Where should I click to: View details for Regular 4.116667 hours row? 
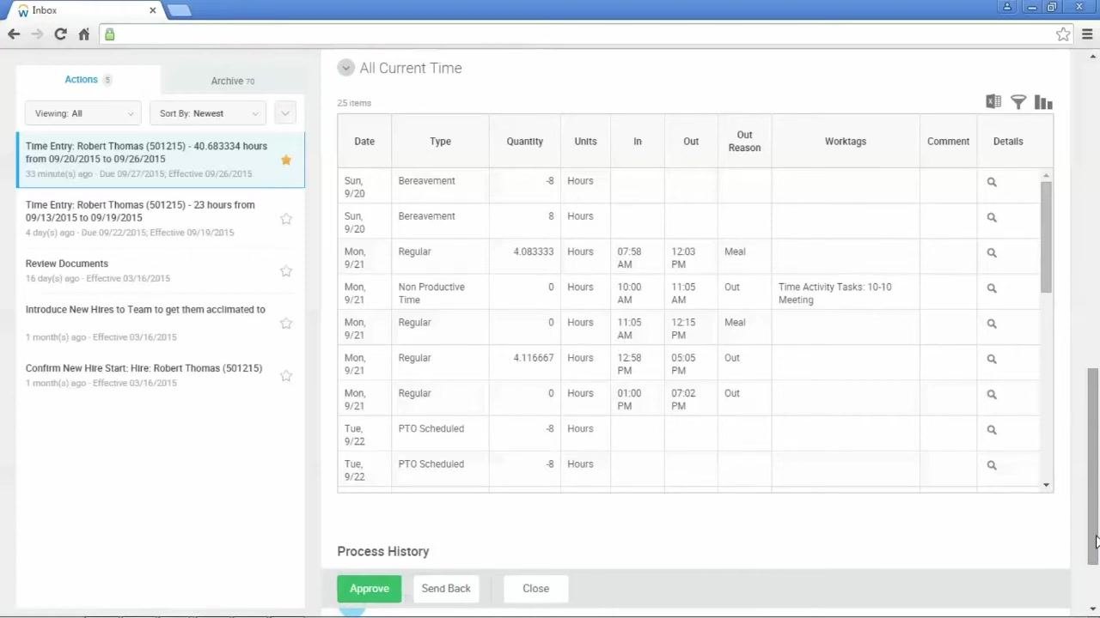(x=992, y=359)
